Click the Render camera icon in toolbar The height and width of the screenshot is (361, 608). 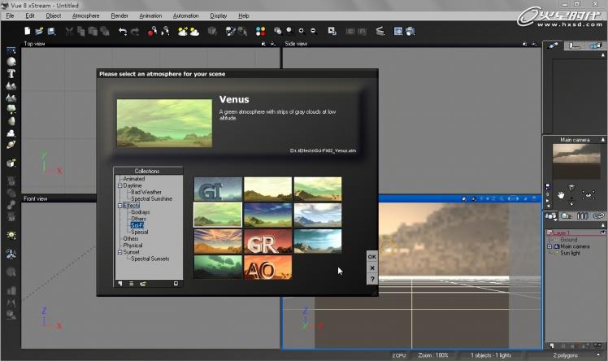point(410,31)
